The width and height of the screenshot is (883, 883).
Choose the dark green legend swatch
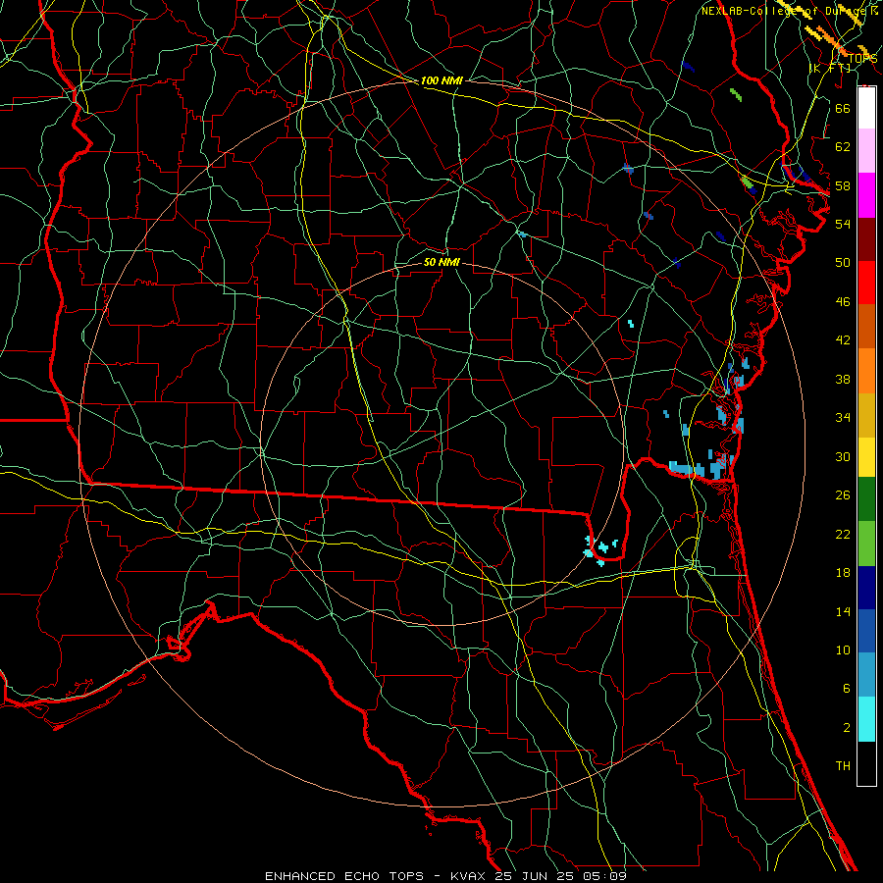[866, 500]
